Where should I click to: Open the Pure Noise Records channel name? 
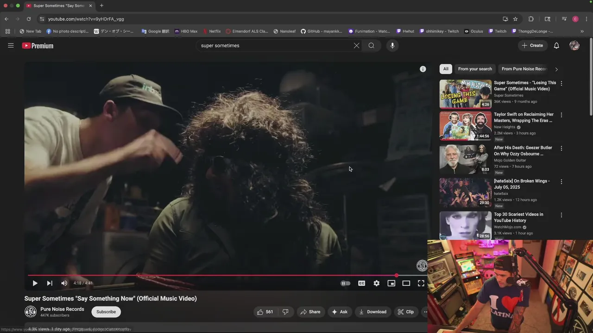click(x=62, y=309)
